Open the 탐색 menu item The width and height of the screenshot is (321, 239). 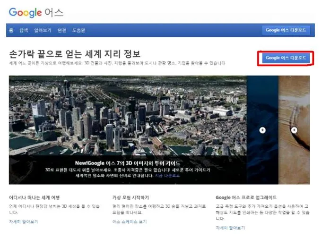[x=24, y=30]
